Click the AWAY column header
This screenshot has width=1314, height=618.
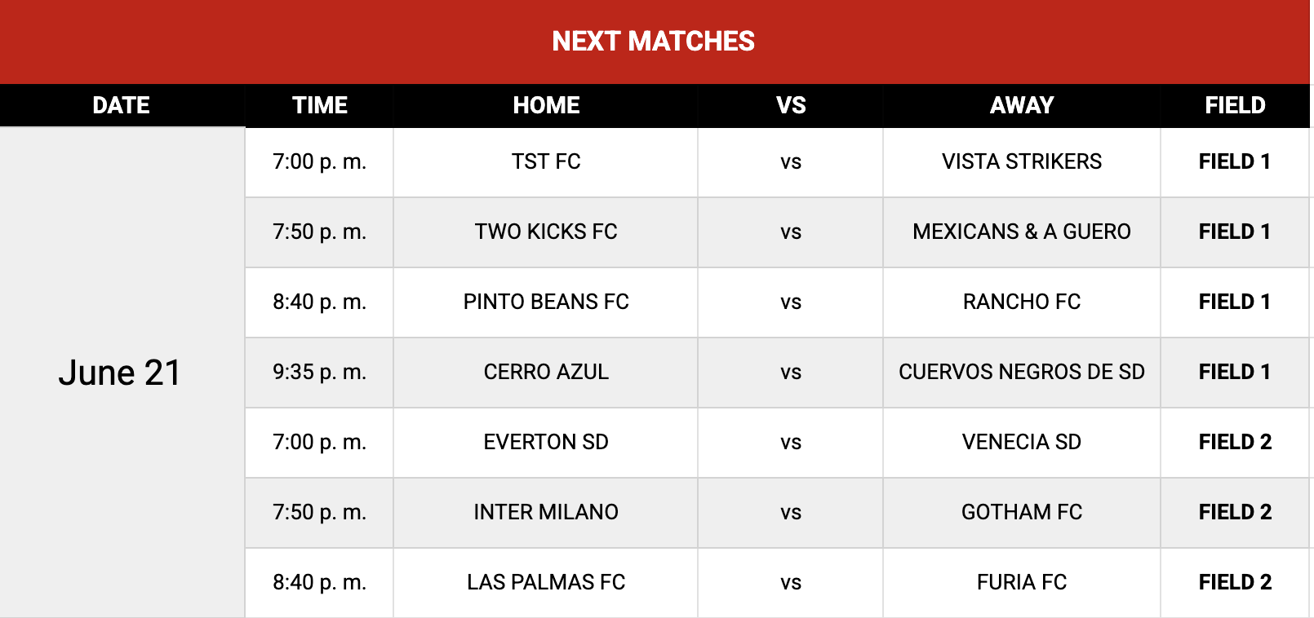(x=1022, y=105)
